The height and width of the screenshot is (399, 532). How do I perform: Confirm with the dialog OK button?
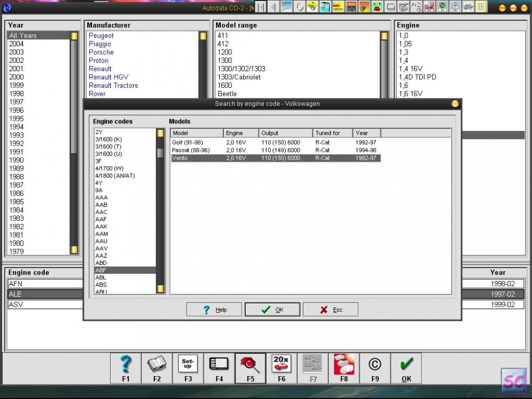[x=272, y=310]
